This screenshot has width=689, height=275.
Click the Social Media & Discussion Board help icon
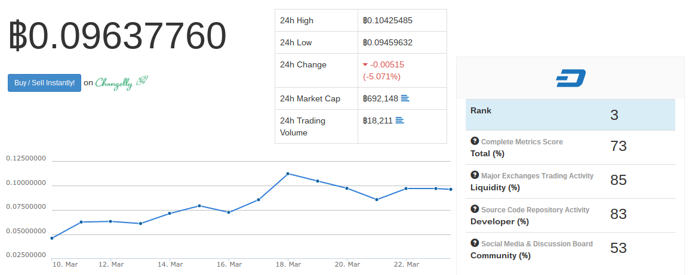475,243
